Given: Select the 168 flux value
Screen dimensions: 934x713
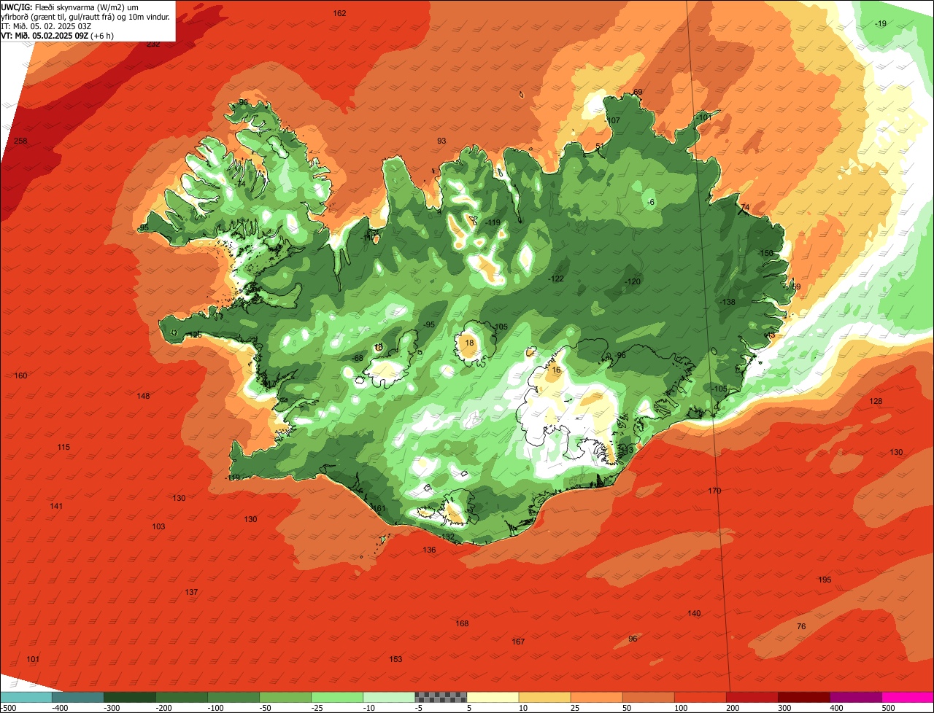Looking at the screenshot, I should [x=462, y=623].
